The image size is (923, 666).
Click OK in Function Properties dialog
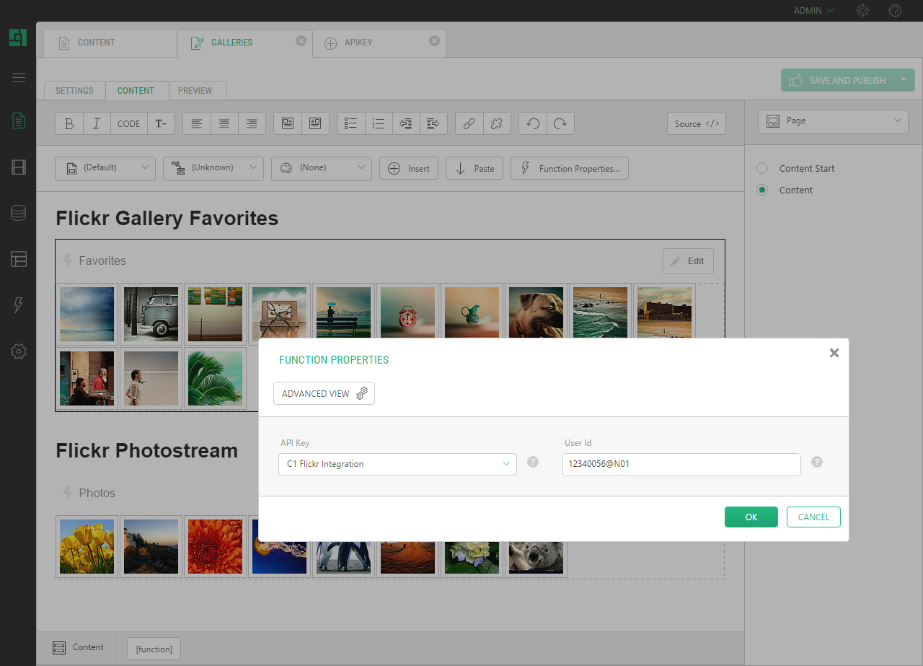click(751, 517)
